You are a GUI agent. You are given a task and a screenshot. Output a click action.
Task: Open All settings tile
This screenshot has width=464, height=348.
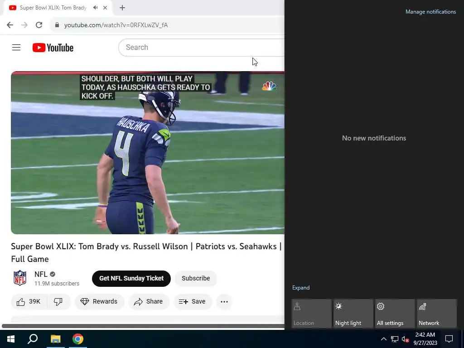395,314
